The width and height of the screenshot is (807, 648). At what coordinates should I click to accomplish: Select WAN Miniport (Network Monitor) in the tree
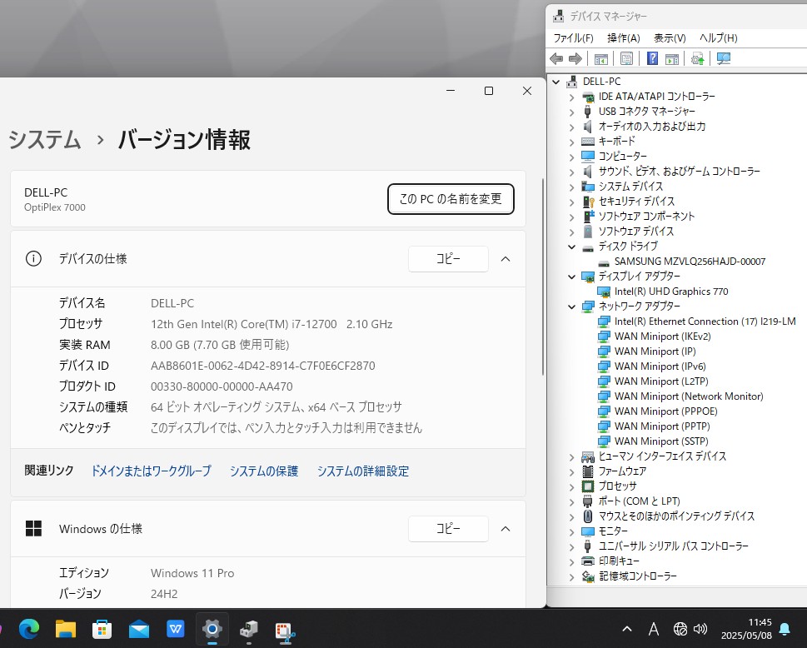689,396
